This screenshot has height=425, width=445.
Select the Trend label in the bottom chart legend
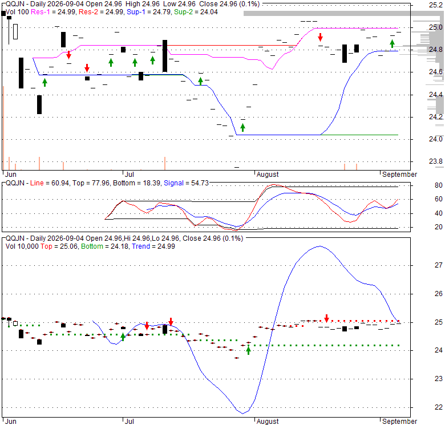click(141, 246)
